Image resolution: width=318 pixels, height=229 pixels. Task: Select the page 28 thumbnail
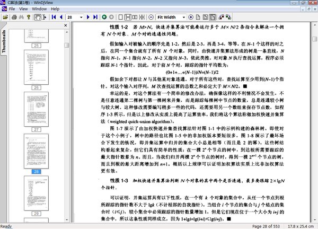click(36, 151)
